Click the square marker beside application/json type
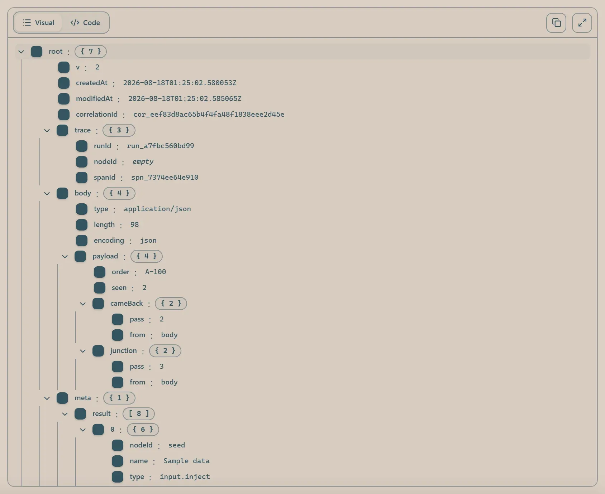605x494 pixels. 82,209
